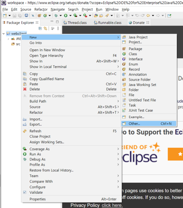
Task: Click the New Java Class toolbar icon
Action: pyautogui.click(x=45, y=16)
